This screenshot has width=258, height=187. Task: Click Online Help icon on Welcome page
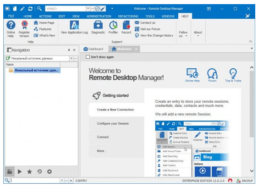point(192,75)
